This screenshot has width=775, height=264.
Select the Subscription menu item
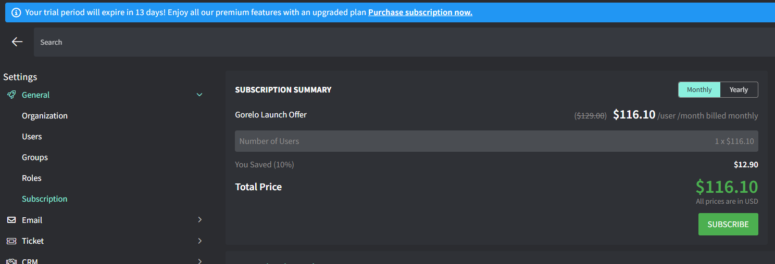click(x=45, y=199)
